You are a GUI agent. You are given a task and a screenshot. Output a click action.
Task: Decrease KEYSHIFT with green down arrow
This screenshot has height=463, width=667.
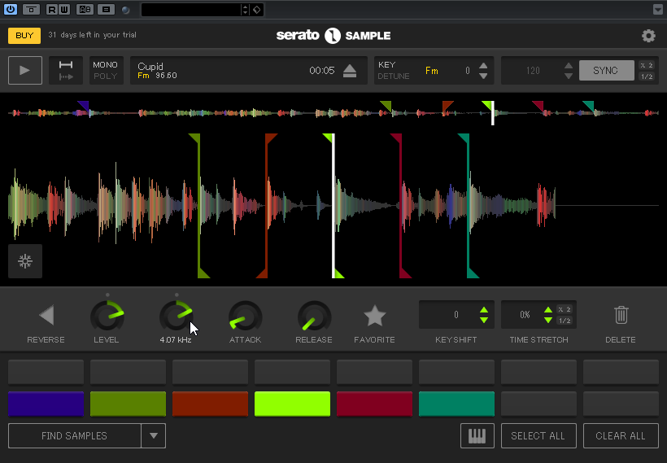tap(484, 320)
